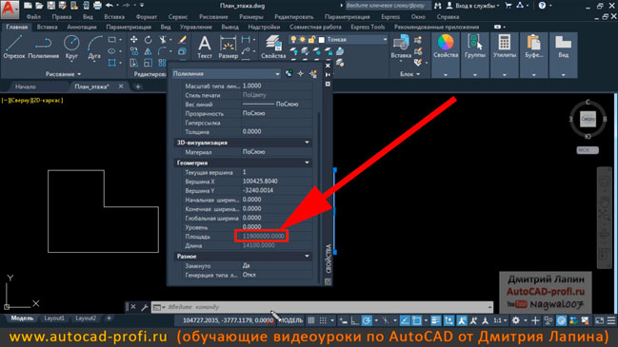This screenshot has height=347, width=618.
Task: Click the white layer color swatch
Action: point(322,40)
